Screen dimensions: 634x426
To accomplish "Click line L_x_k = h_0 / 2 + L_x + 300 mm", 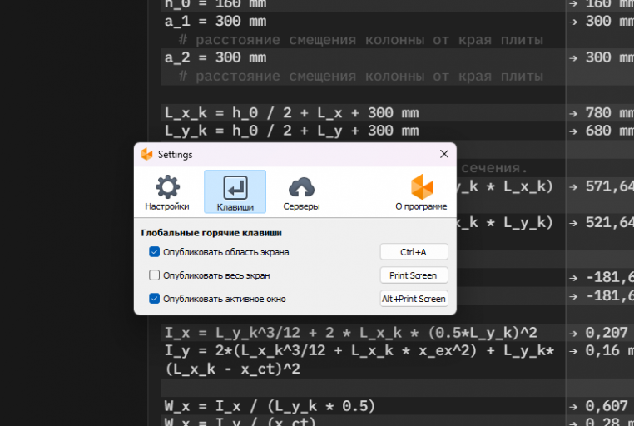I will [291, 113].
